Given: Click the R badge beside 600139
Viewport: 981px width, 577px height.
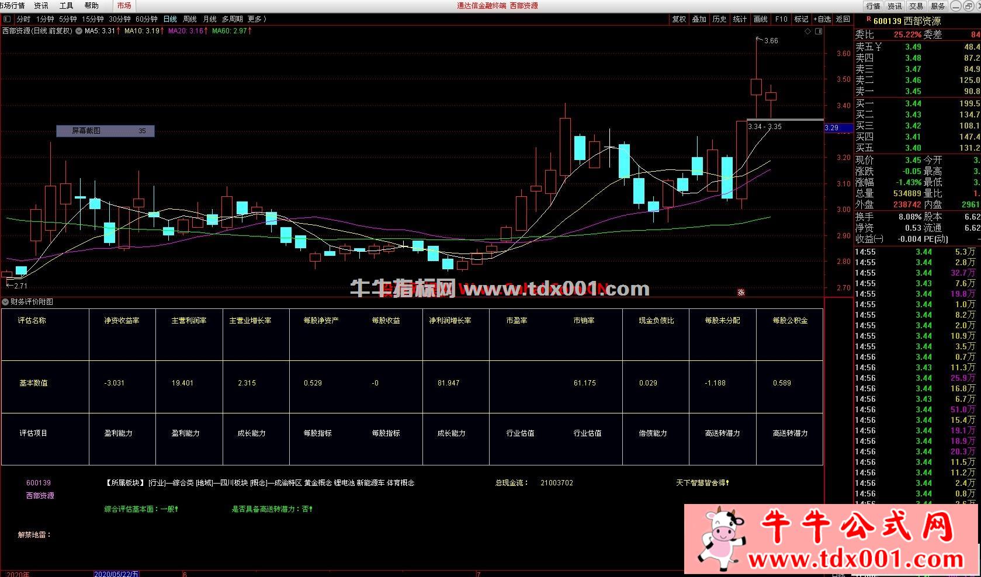Looking at the screenshot, I should pyautogui.click(x=868, y=20).
